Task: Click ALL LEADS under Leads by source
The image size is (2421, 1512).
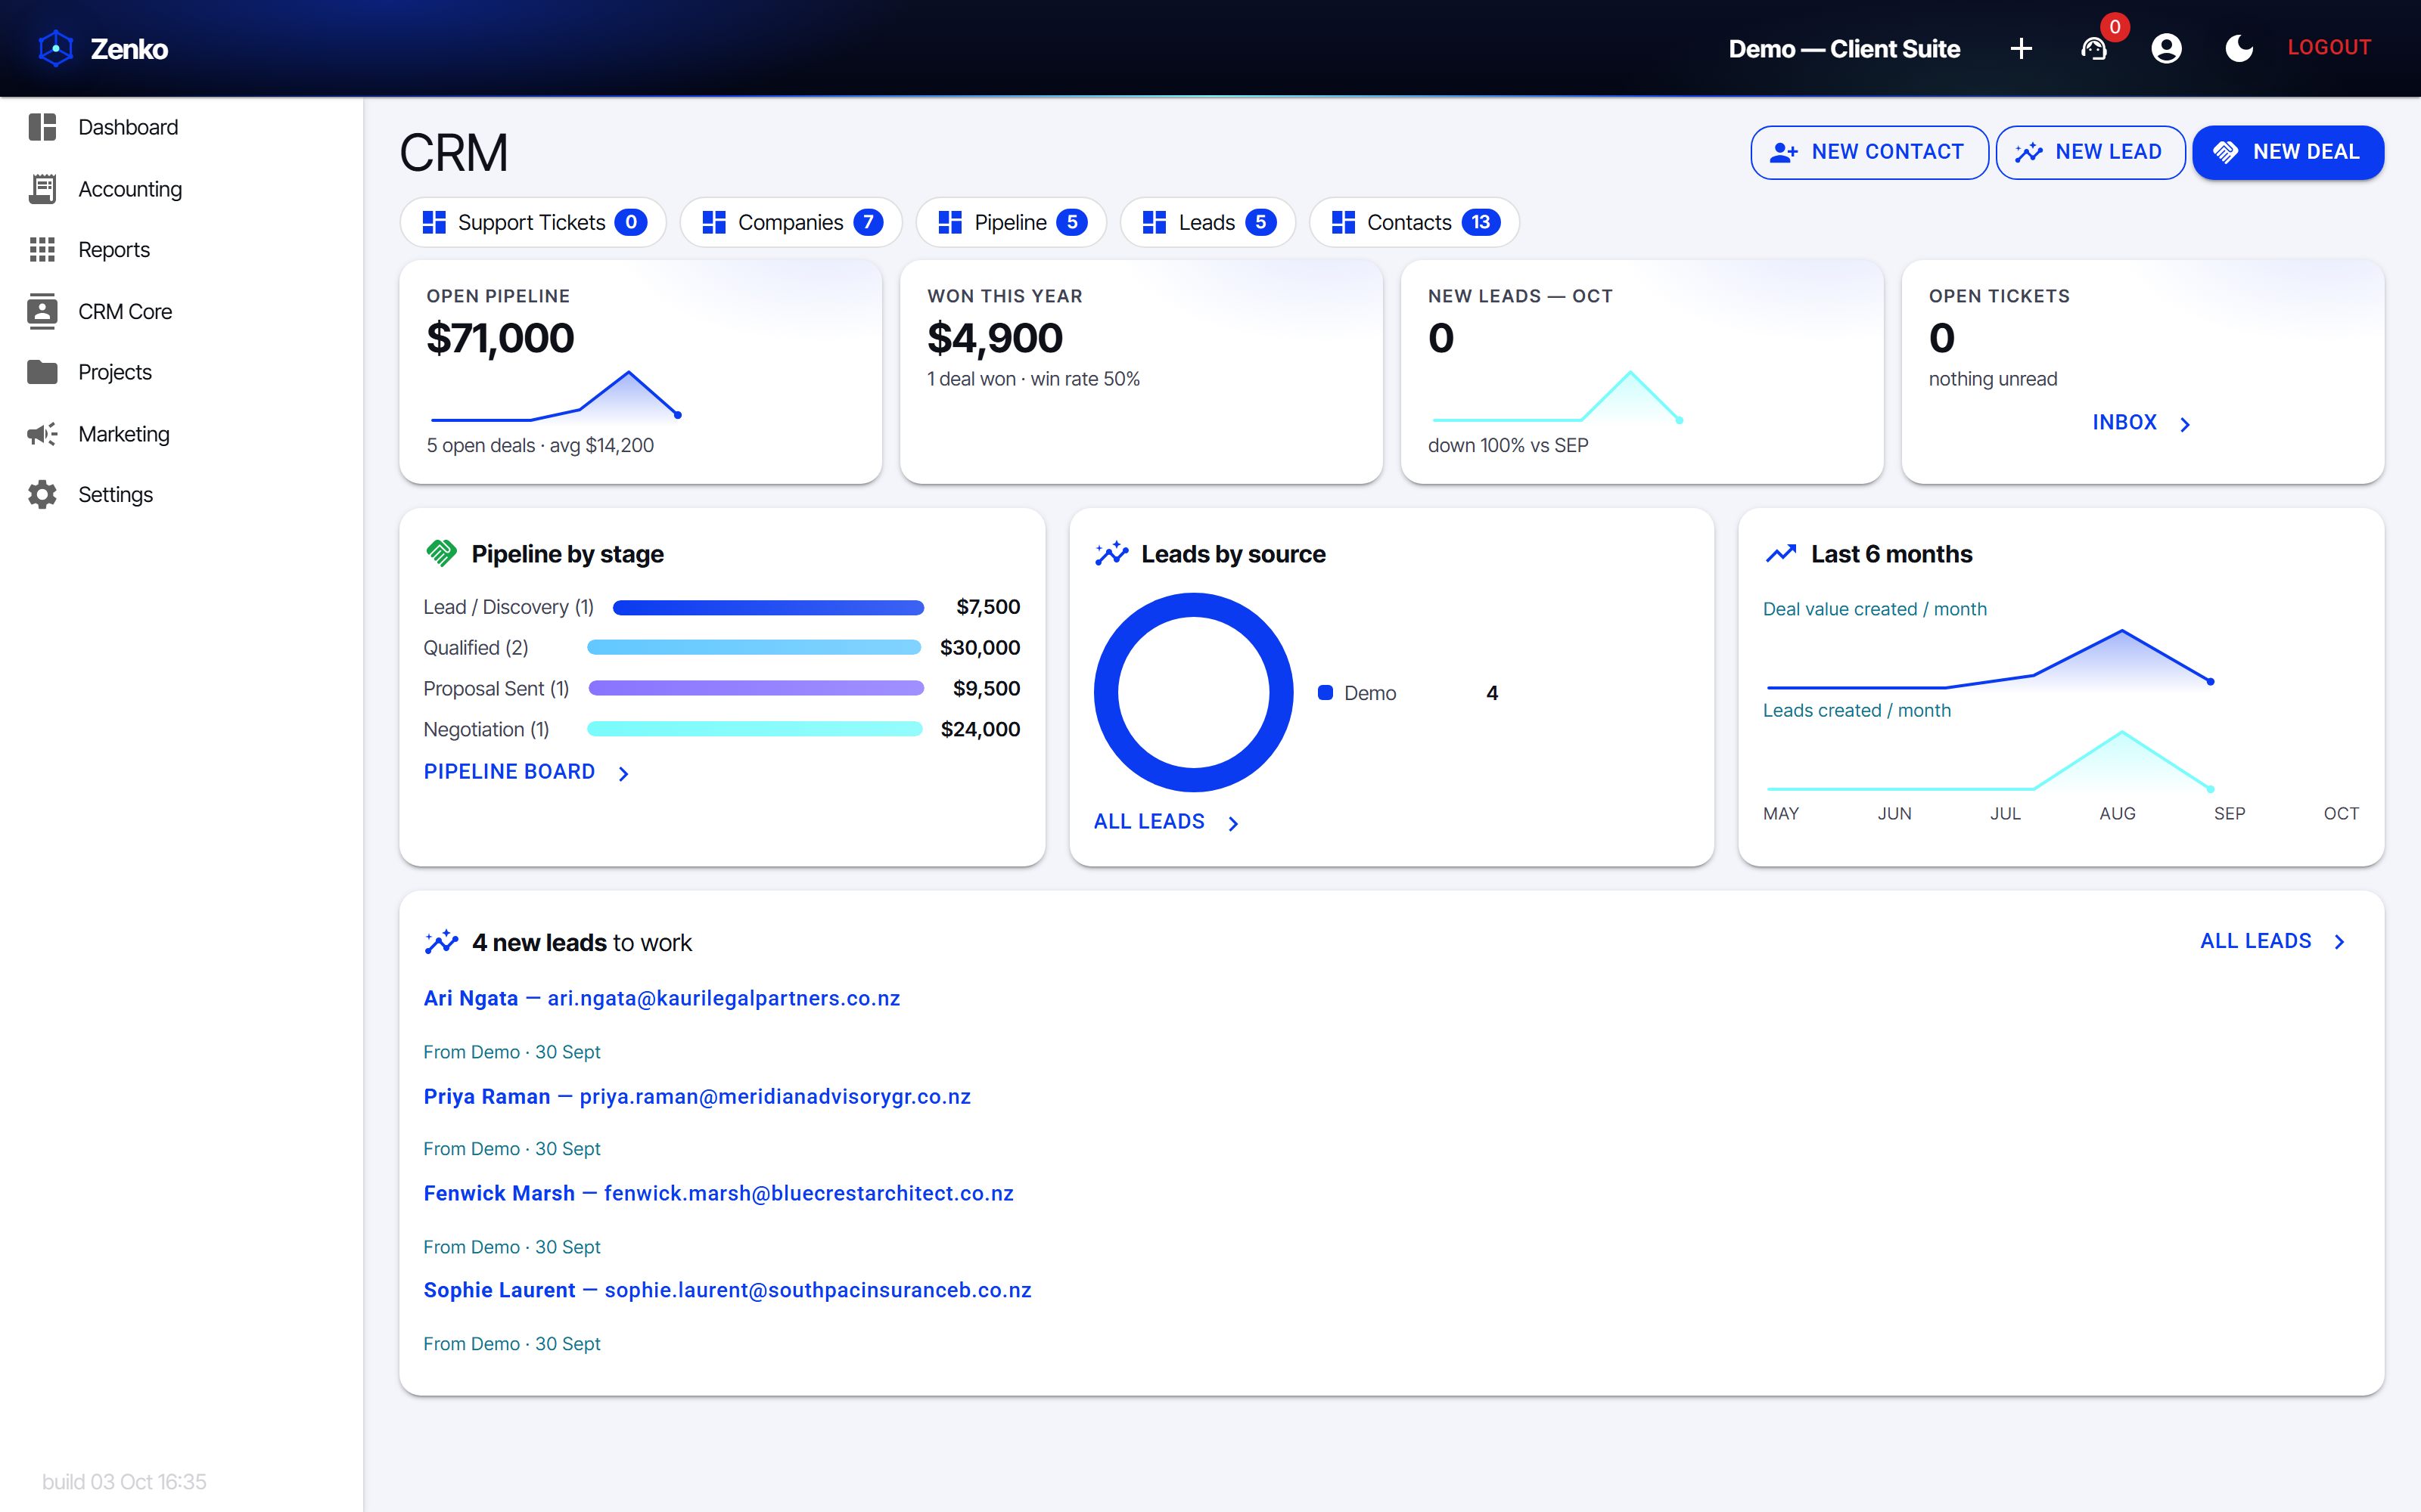Action: [1148, 822]
